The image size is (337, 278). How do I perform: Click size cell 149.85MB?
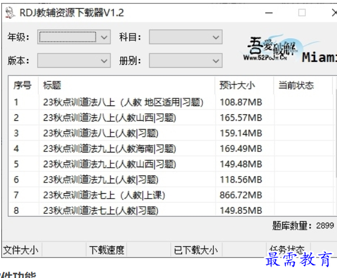click(x=241, y=210)
